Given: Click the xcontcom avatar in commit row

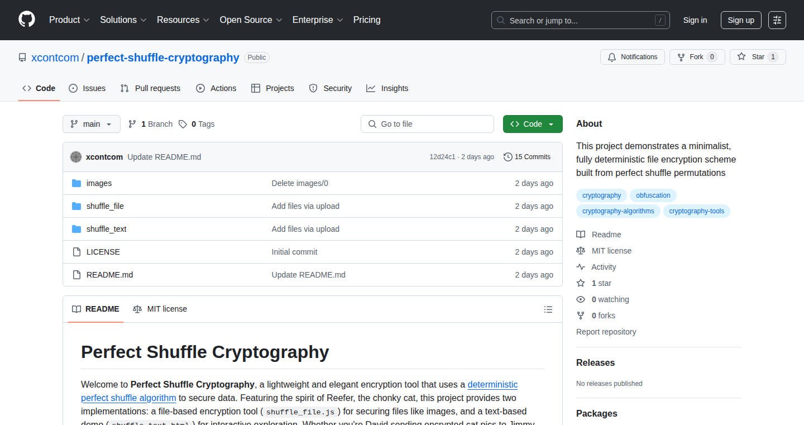Looking at the screenshot, I should point(76,157).
